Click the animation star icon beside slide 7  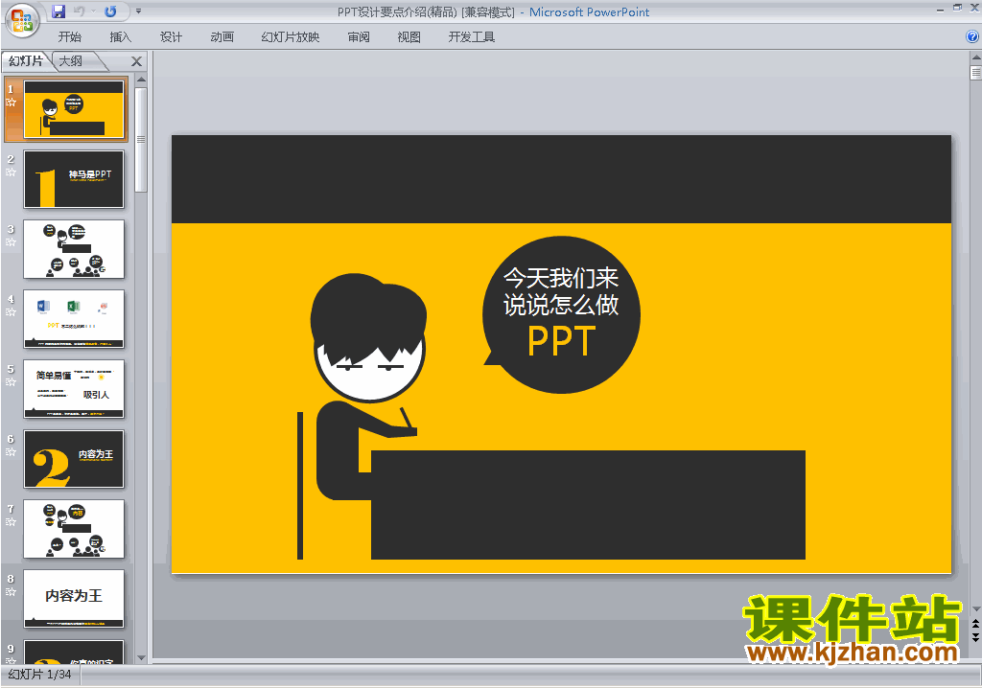point(11,522)
